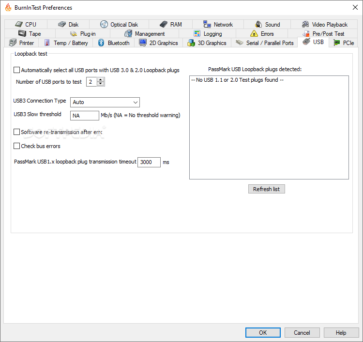Click the Bluetooth logo icon
Screen dimensions: 363x342
click(101, 43)
